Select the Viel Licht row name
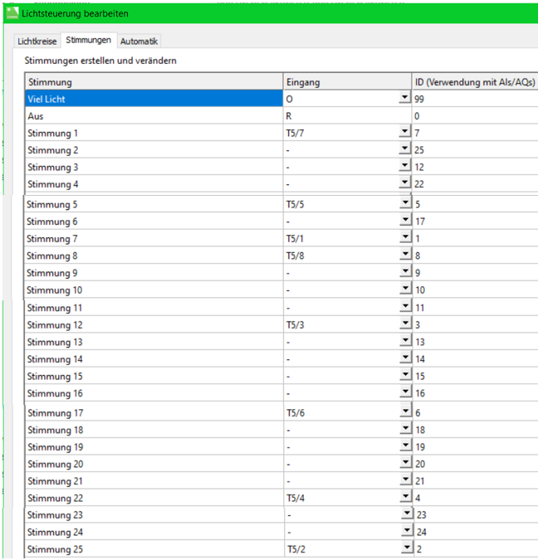The width and height of the screenshot is (538, 560). [x=154, y=99]
